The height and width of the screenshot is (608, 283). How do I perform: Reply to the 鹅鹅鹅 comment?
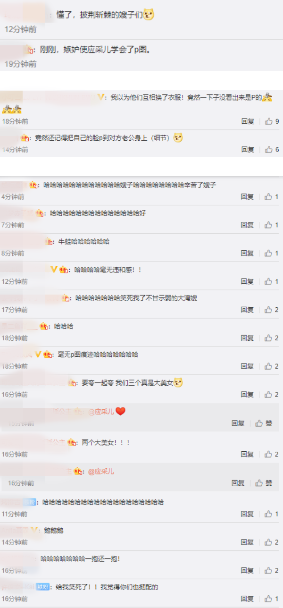(248, 542)
